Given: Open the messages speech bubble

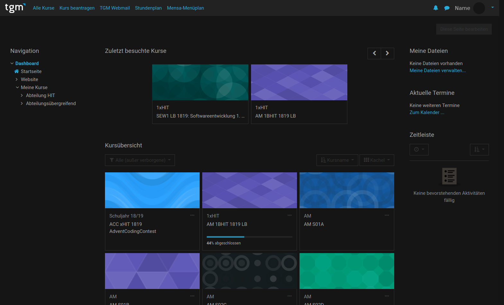Looking at the screenshot, I should [447, 8].
